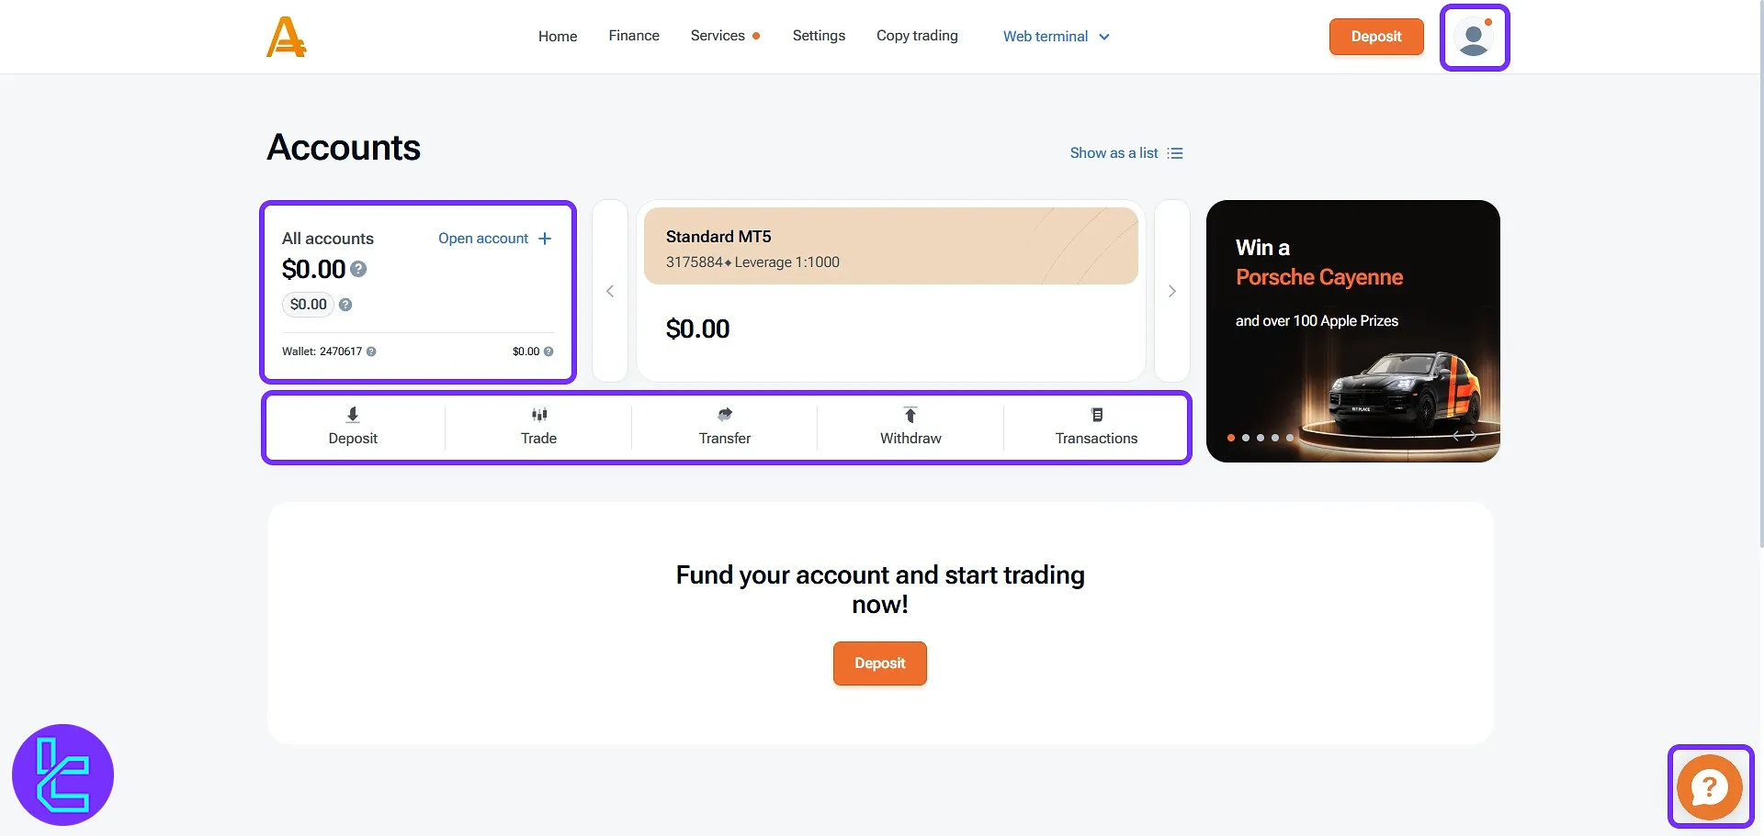
Task: Open the Transactions document icon
Action: (x=1097, y=415)
